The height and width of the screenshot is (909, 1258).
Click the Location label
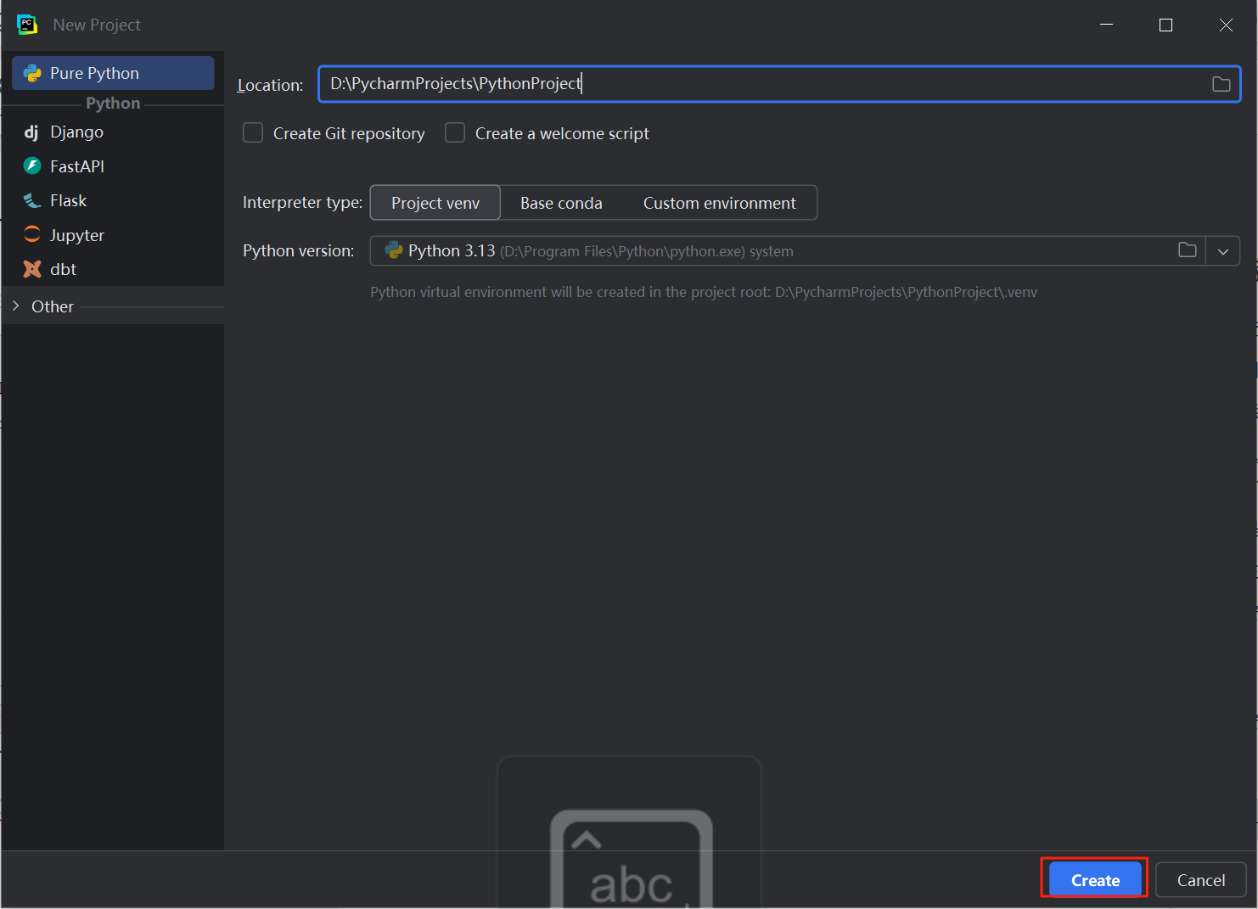click(x=270, y=85)
